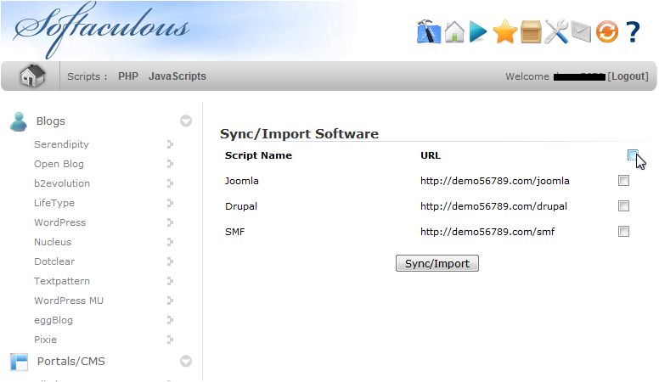Image resolution: width=659 pixels, height=382 pixels.
Task: Click the URL column header
Action: click(x=431, y=155)
